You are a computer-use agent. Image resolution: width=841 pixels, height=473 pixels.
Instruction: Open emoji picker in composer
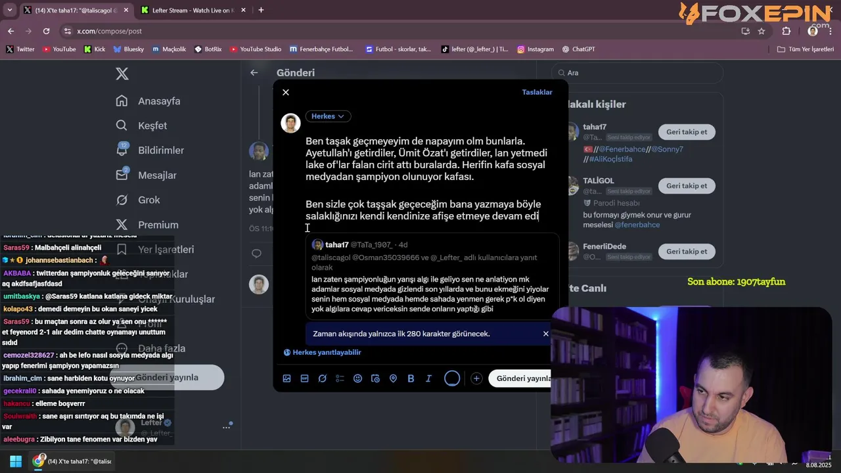[357, 378]
